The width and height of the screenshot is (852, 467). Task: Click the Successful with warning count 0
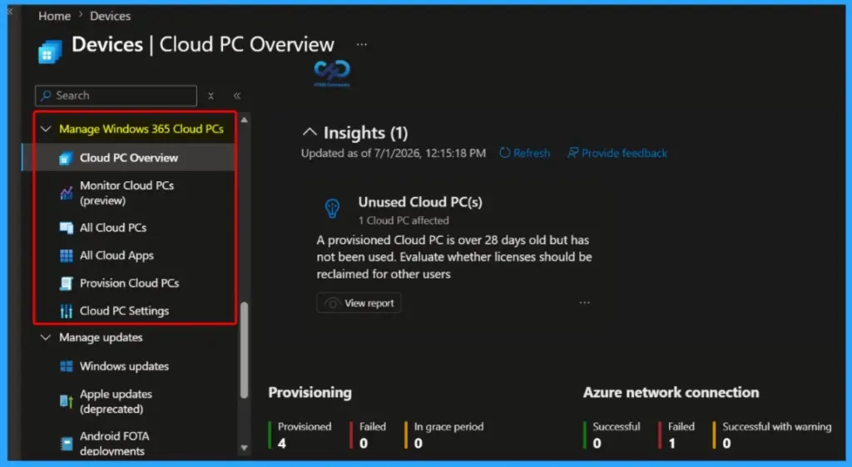[x=726, y=443]
